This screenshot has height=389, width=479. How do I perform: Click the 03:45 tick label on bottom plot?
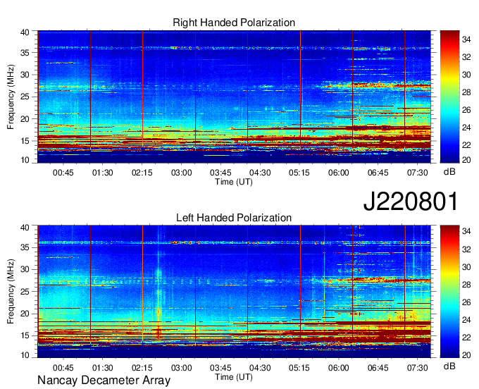[x=220, y=368]
